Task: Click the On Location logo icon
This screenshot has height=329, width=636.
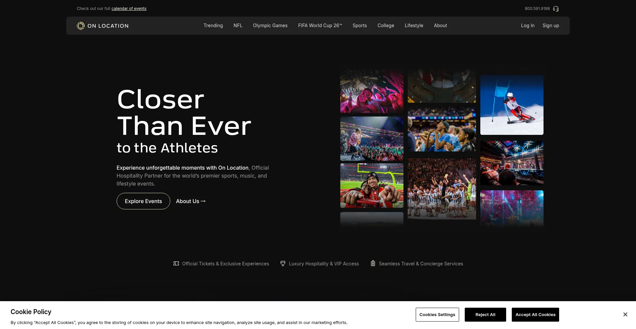Action: [80, 26]
